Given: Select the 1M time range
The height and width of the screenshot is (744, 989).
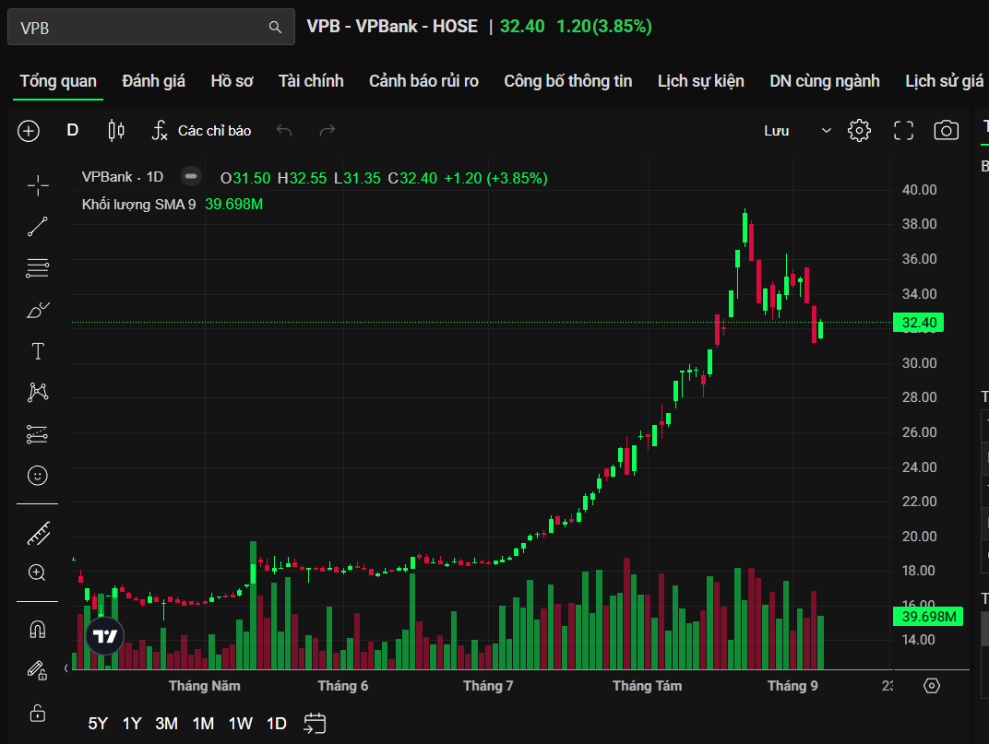Looking at the screenshot, I should click(203, 723).
